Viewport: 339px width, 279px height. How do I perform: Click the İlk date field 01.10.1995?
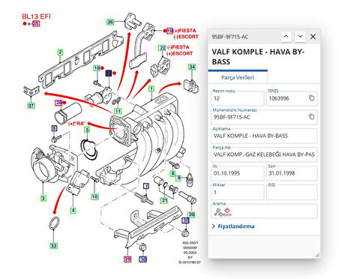(x=238, y=173)
